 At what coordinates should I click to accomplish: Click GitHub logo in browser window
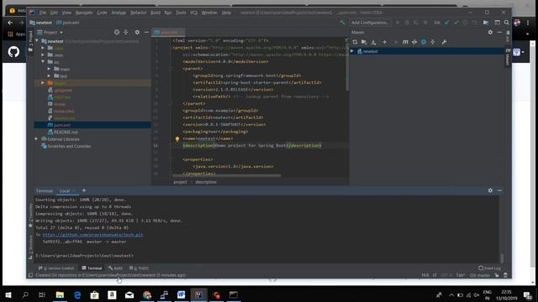(x=13, y=52)
